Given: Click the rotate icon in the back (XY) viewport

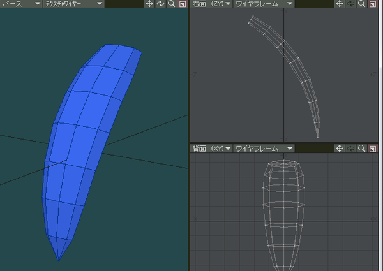Looking at the screenshot, I should 350,149.
